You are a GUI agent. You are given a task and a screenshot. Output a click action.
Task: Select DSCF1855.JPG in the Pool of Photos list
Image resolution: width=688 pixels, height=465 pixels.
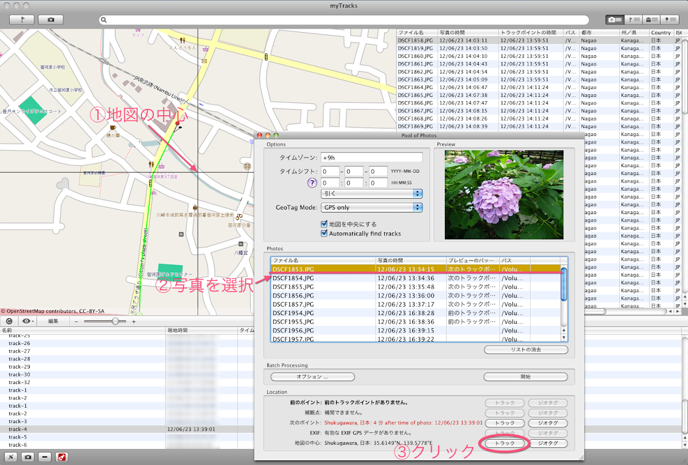point(415,286)
